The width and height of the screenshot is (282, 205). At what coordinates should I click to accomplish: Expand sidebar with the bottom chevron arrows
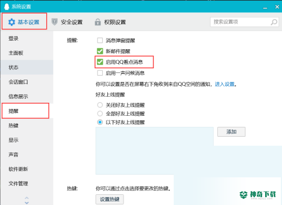pyautogui.click(x=27, y=200)
